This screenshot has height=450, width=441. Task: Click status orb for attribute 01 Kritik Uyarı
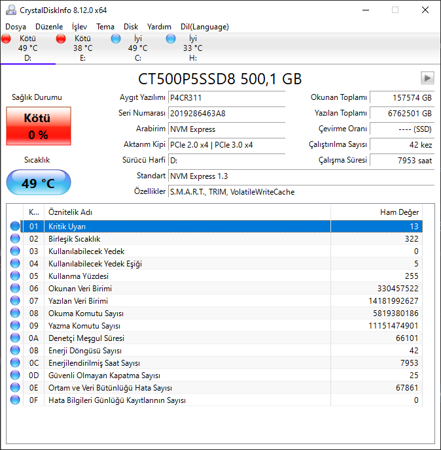click(x=15, y=226)
